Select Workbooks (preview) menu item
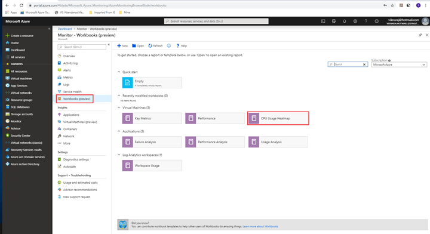This screenshot has height=234, width=430. [74, 98]
